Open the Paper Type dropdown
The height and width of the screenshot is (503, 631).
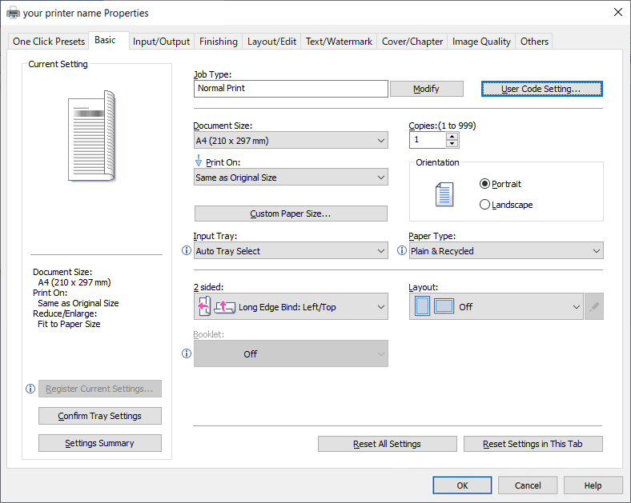[x=506, y=251]
